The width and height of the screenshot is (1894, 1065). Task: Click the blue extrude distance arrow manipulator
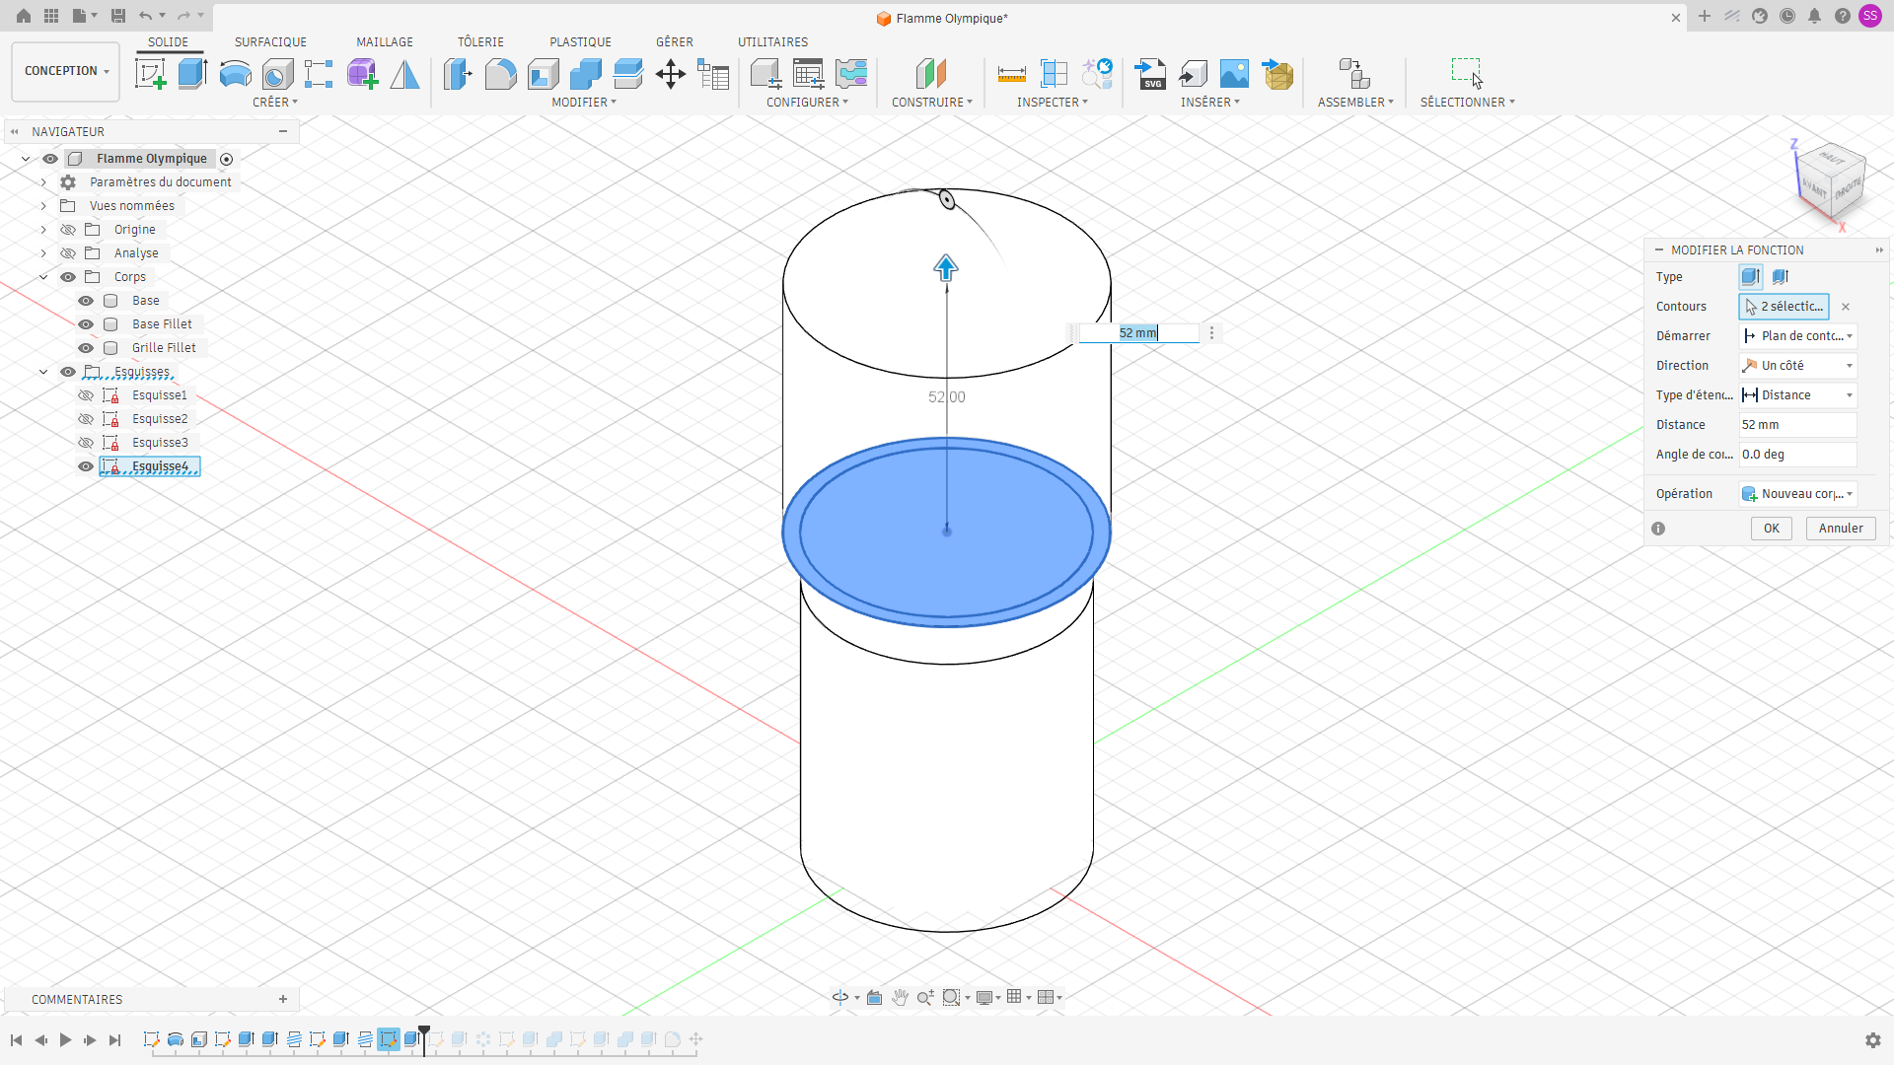[x=946, y=268]
